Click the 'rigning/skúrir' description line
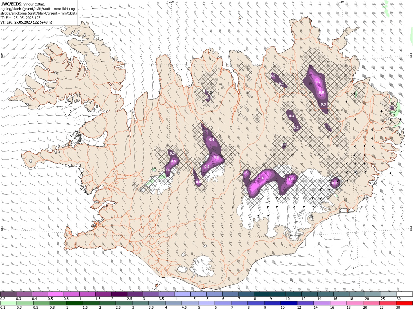The image size is (413, 310). point(37,9)
